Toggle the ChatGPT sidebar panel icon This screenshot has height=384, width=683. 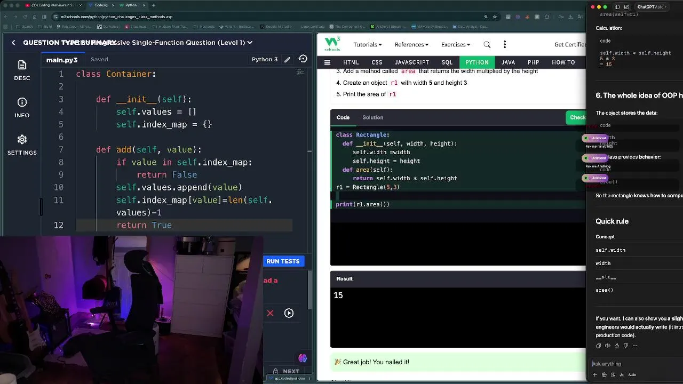617,7
